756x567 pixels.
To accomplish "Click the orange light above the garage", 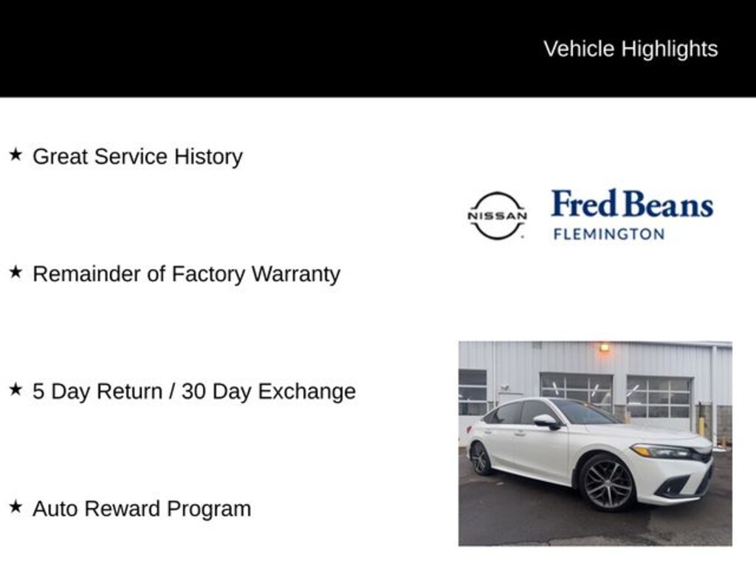I will click(x=605, y=347).
